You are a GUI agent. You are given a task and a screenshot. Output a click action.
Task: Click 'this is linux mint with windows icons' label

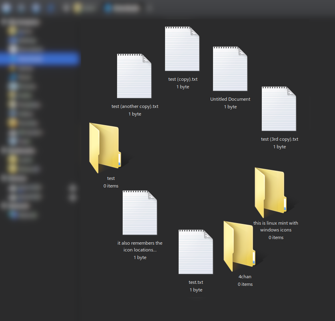(x=275, y=226)
